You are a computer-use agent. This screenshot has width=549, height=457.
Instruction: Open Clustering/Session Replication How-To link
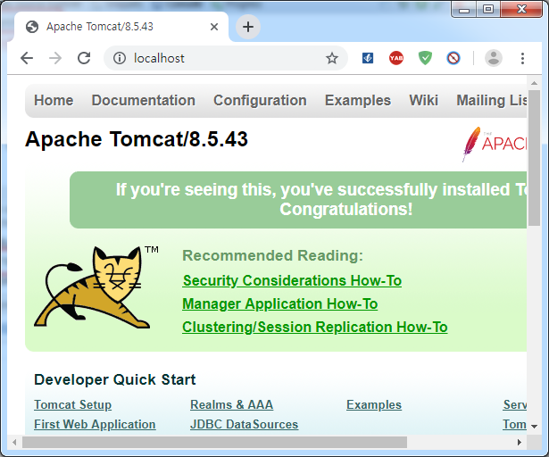(x=315, y=327)
